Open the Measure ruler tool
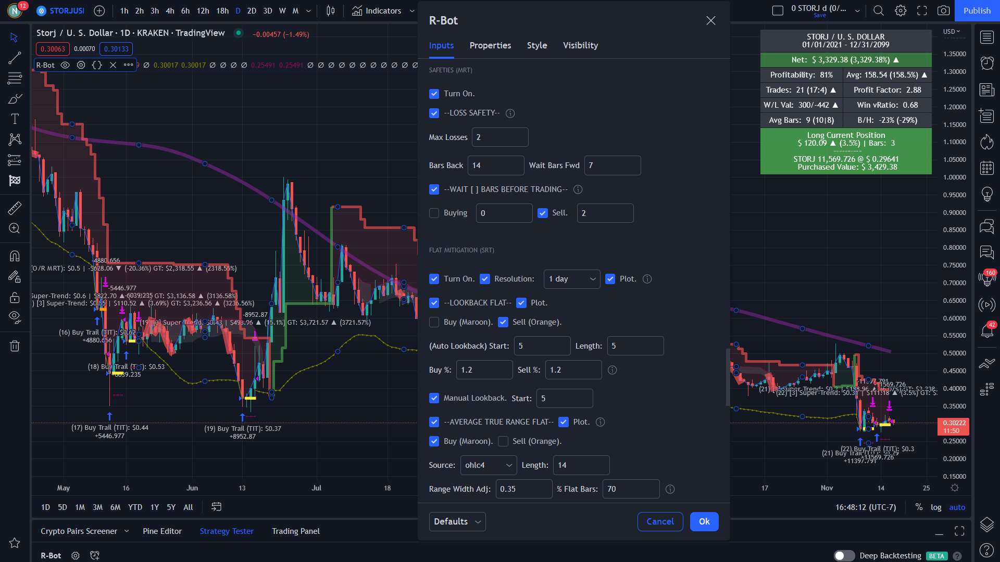Screen dimensions: 1000x562 (15, 208)
